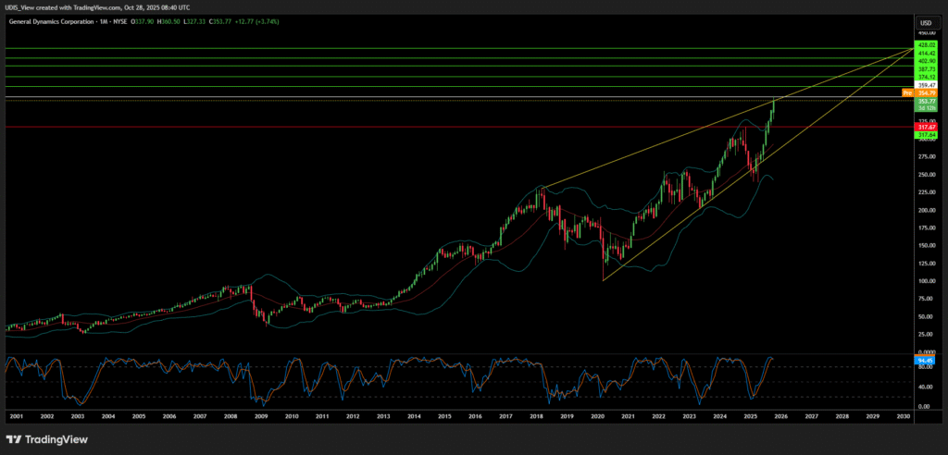948x455 pixels.
Task: Click the orange Pre pre-market badge
Action: coord(907,93)
